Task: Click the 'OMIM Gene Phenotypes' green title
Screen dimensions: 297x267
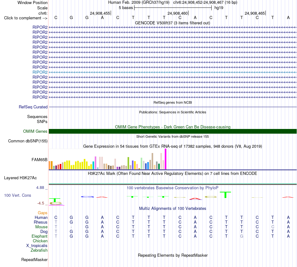Action: pyautogui.click(x=173, y=127)
